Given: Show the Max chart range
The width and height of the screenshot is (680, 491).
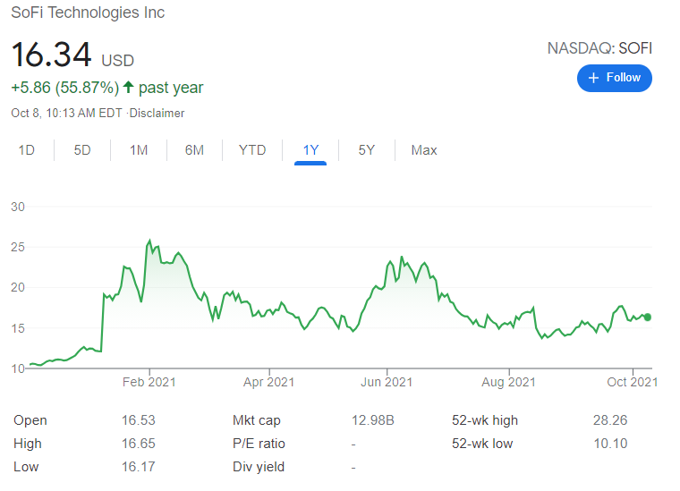Looking at the screenshot, I should pyautogui.click(x=424, y=150).
